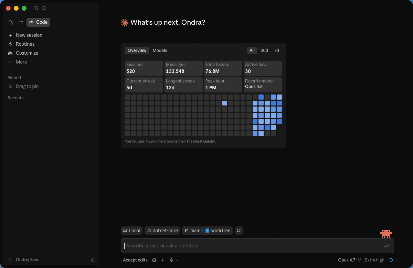Start a New session
Image resolution: width=413 pixels, height=268 pixels.
coord(29,35)
